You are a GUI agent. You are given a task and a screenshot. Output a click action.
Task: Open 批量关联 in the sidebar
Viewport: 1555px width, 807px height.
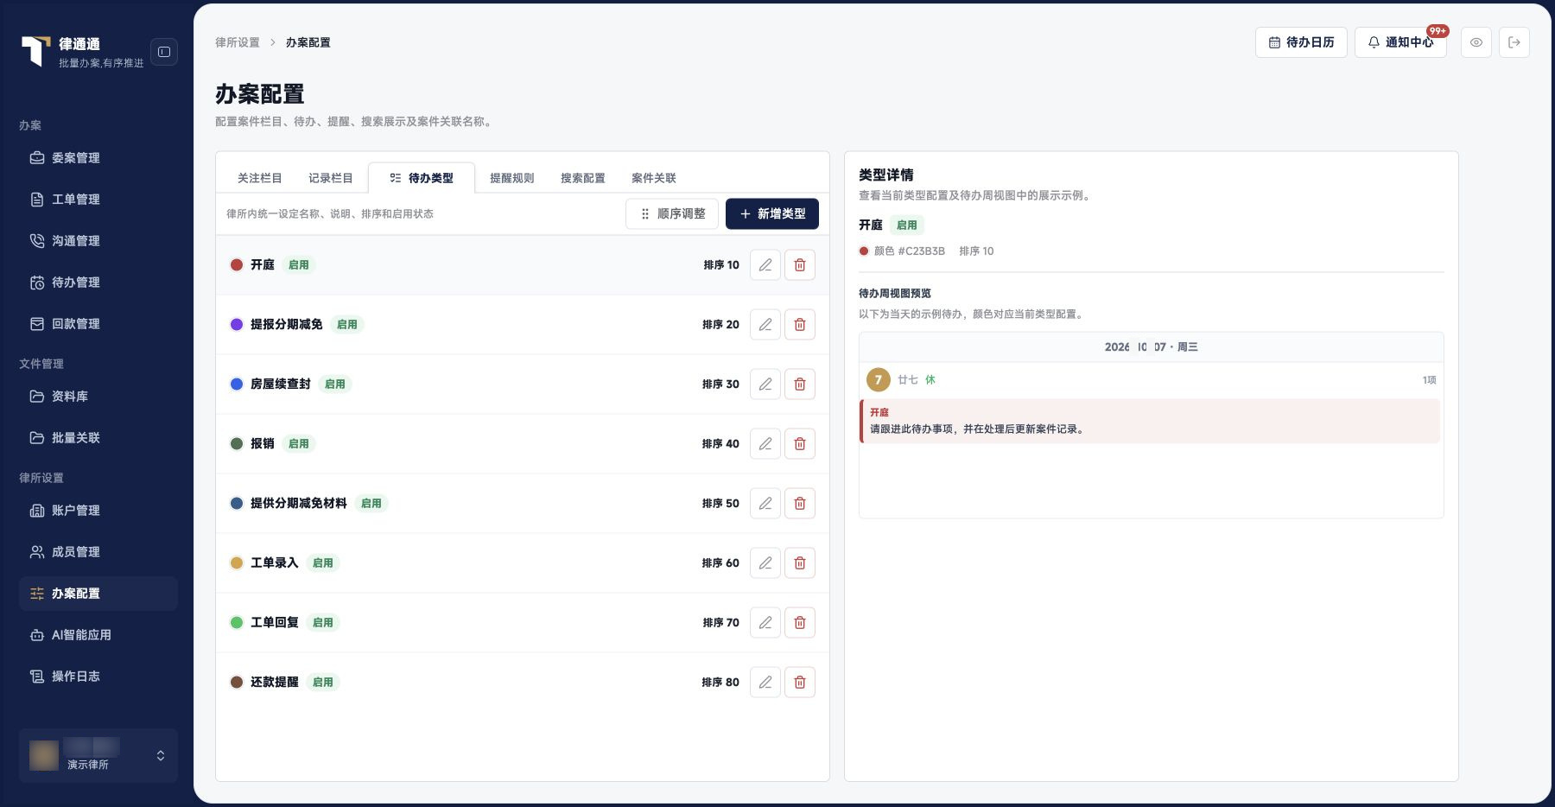click(98, 438)
